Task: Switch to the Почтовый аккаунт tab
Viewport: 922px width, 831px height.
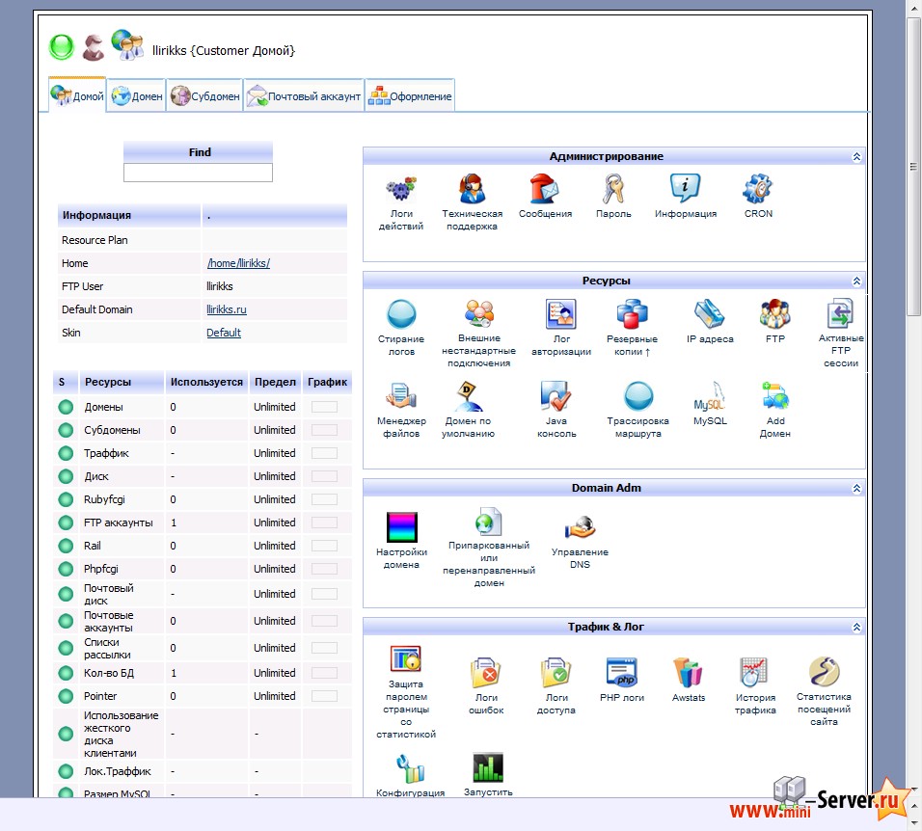Action: (304, 96)
